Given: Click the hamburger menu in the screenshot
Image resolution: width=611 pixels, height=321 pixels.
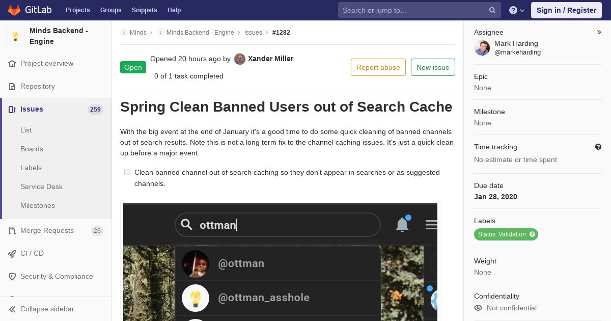Looking at the screenshot, I should tap(431, 225).
